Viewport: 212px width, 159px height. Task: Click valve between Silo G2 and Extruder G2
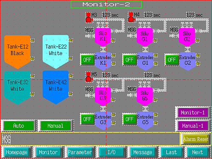pos(187,49)
